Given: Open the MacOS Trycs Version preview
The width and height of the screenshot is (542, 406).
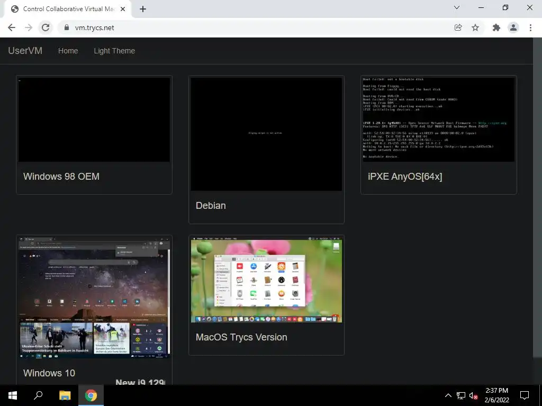Looking at the screenshot, I should (266, 280).
